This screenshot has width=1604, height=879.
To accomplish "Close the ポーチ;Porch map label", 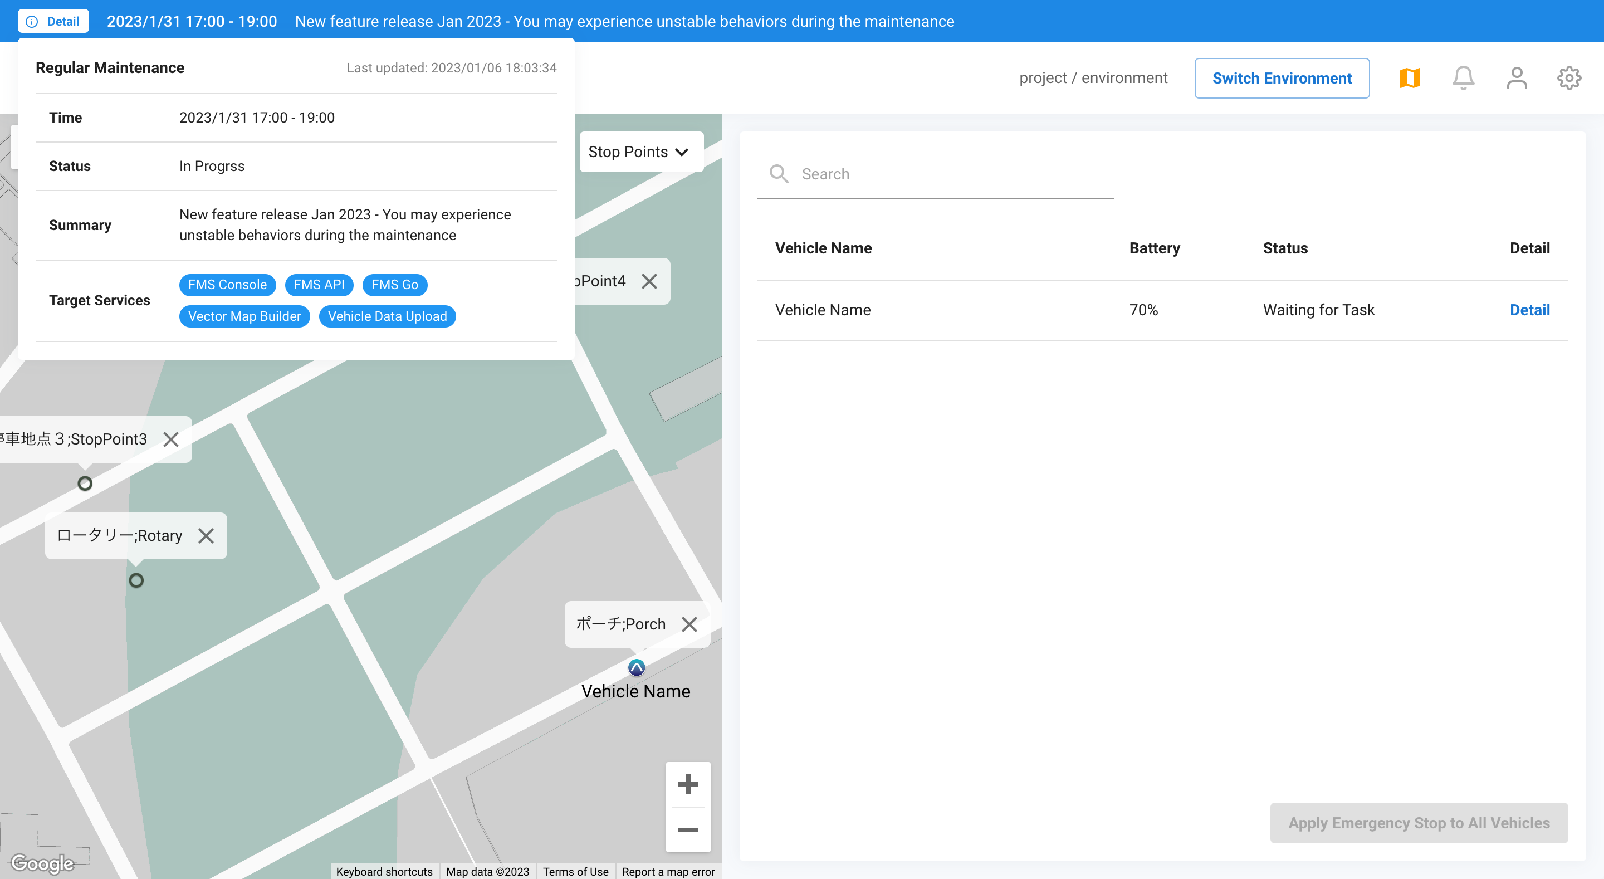I will point(689,624).
